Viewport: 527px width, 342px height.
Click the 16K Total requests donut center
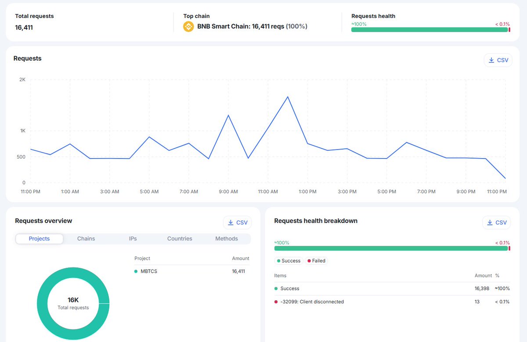(73, 303)
